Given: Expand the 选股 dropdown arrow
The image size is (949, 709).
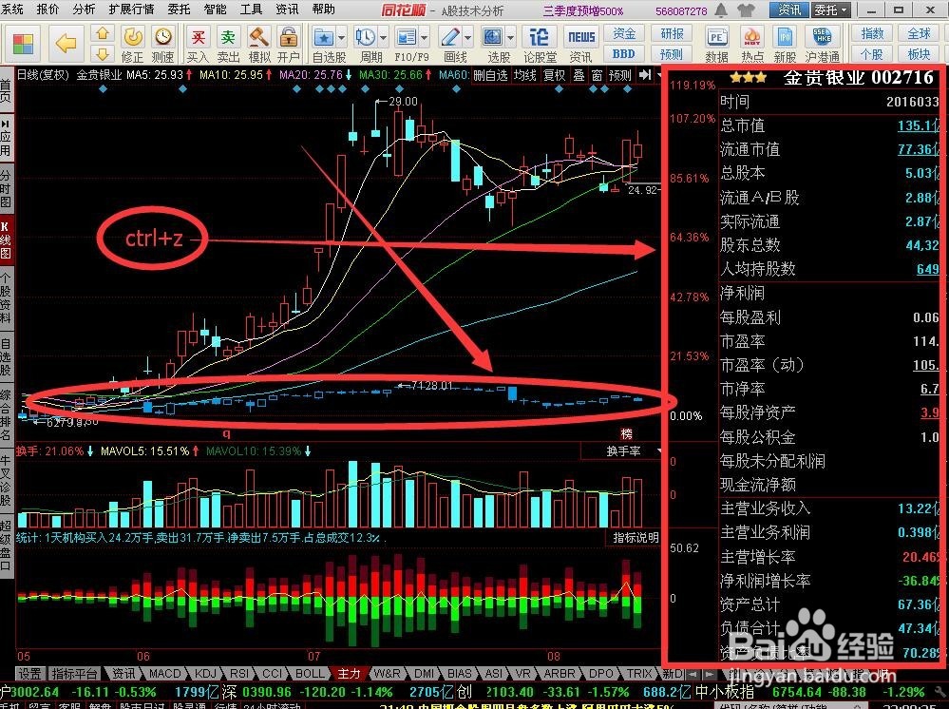Looking at the screenshot, I should click(511, 38).
